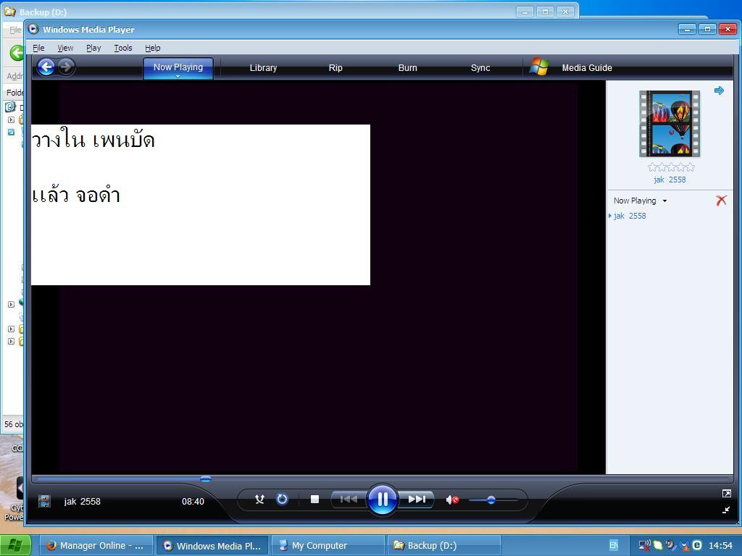
Task: Pause playback with the round button
Action: 382,500
